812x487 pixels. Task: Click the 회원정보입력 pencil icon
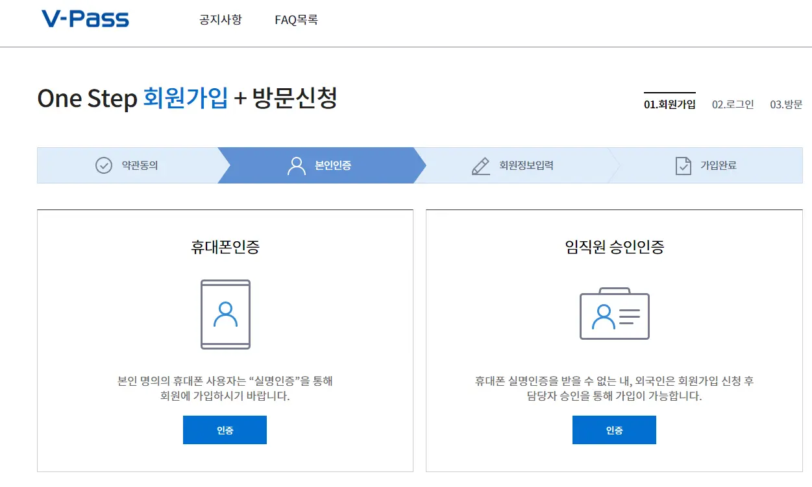(480, 165)
